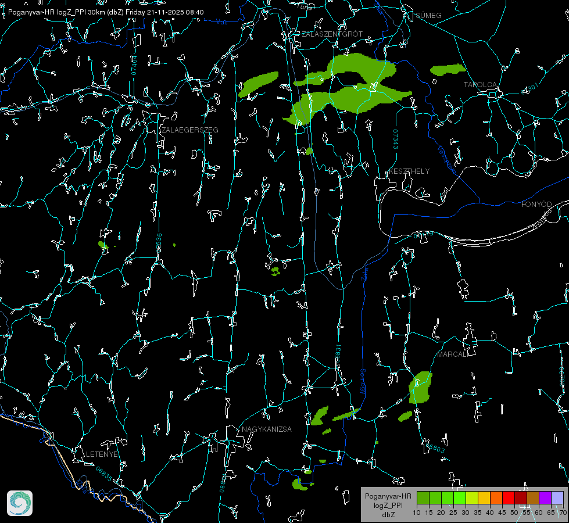This screenshot has height=523, width=569.
Task: Select the 25-30 dBZ bright green swatch
Action: tap(459, 497)
